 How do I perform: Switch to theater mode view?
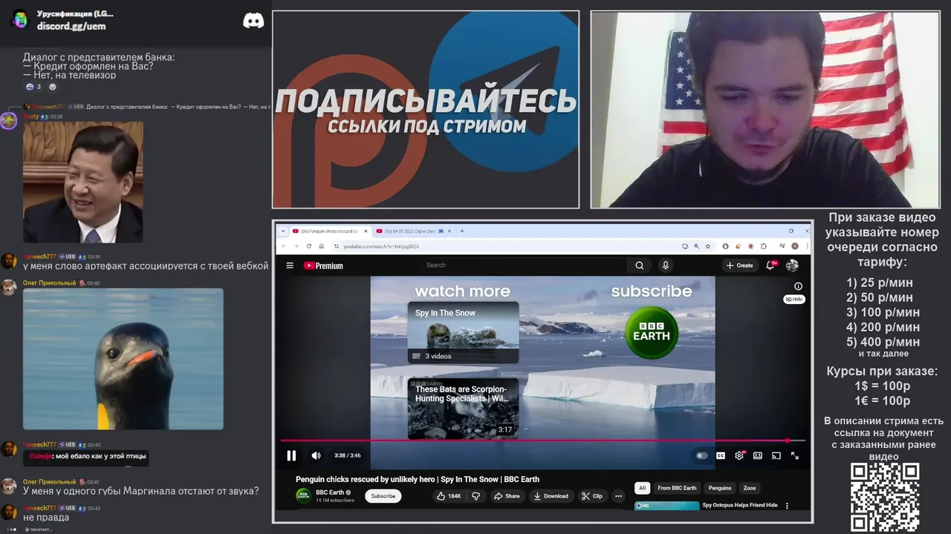click(758, 455)
